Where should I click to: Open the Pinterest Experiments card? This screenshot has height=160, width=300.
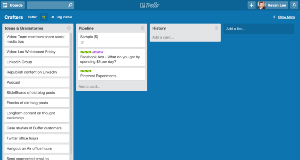pos(111,74)
